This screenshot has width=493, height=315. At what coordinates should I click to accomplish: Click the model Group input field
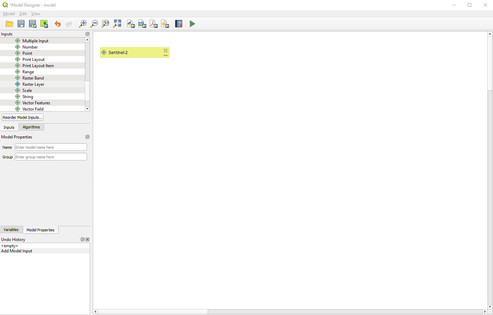tap(51, 157)
